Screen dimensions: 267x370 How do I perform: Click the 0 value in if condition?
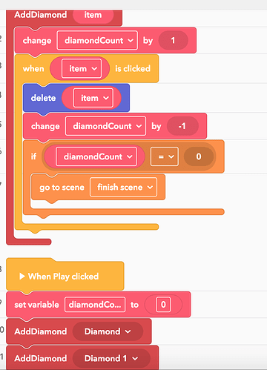199,156
